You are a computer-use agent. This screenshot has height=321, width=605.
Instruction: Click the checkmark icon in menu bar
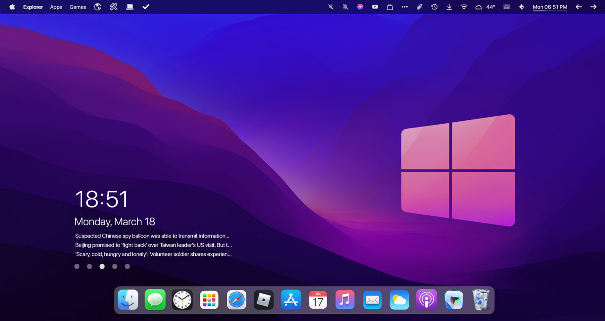click(x=146, y=7)
